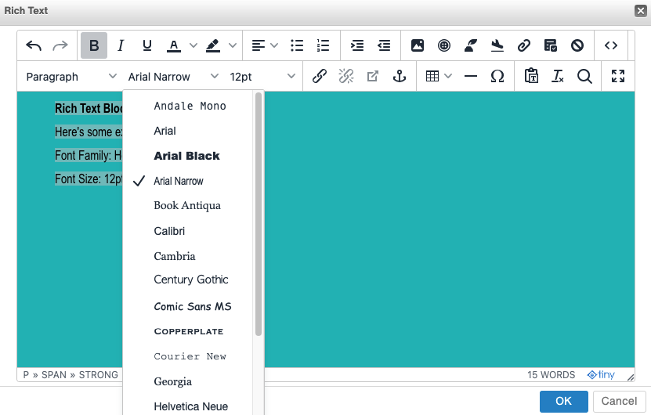
Task: Choose Courier New font
Action: [x=190, y=356]
